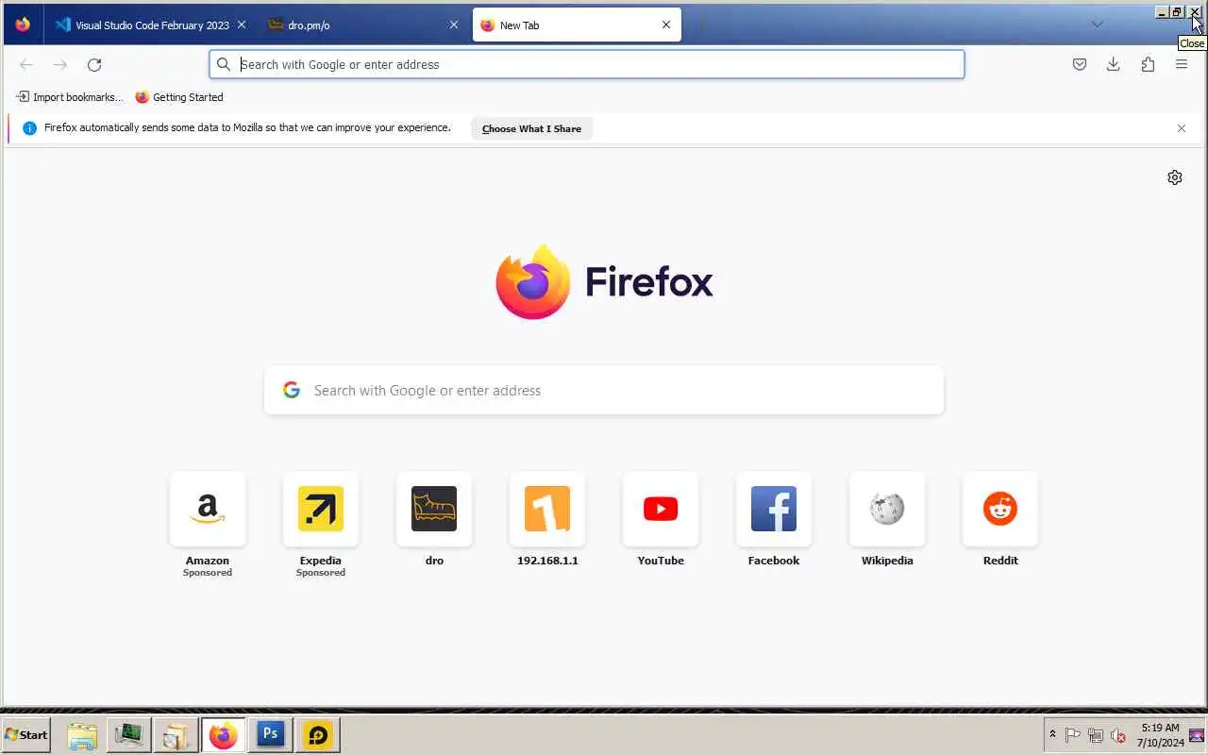Screen dimensions: 1208x755
Task: Open the Firefox application menu
Action: tap(1182, 64)
